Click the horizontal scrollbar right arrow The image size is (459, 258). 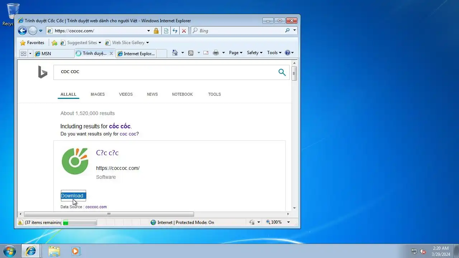click(x=288, y=214)
